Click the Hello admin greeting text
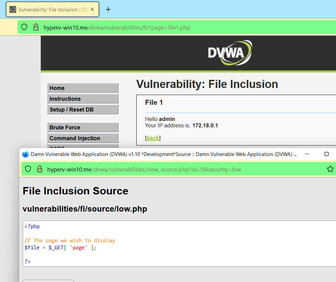 tap(160, 119)
